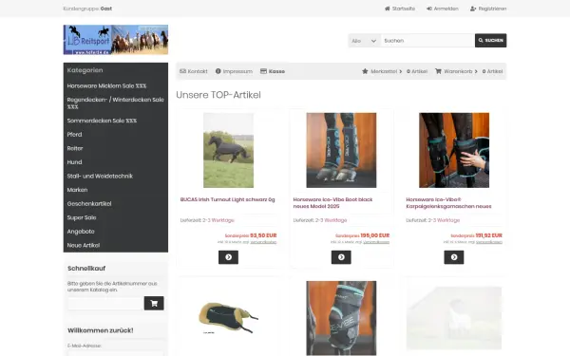Open details arrow for BUCAS Irish Turnout
Image resolution: width=570 pixels, height=356 pixels.
click(x=228, y=257)
